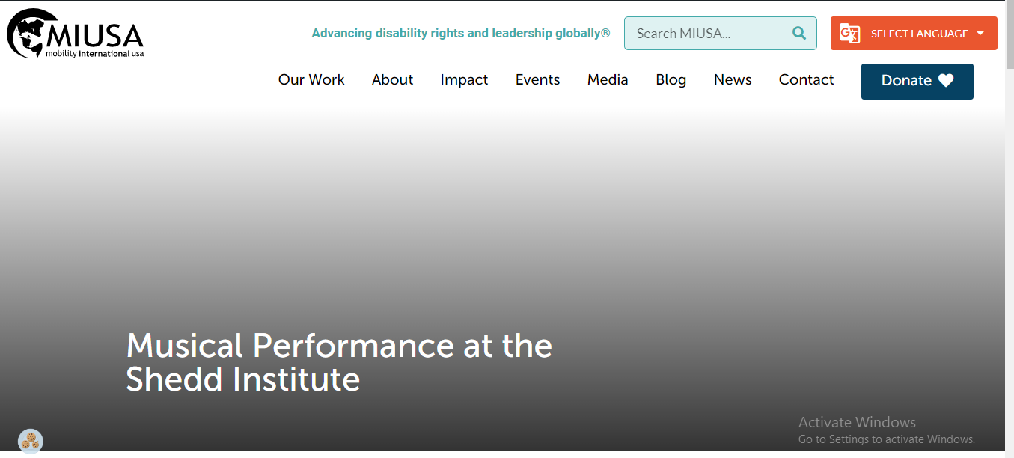Click the SELECT LANGUAGE button
Image resolution: width=1014 pixels, height=458 pixels.
tap(918, 33)
